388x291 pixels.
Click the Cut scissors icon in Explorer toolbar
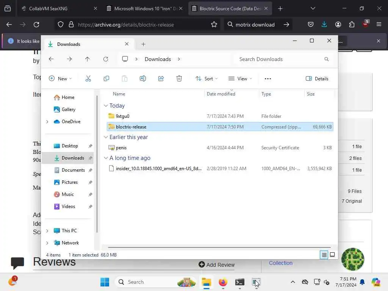(88, 79)
